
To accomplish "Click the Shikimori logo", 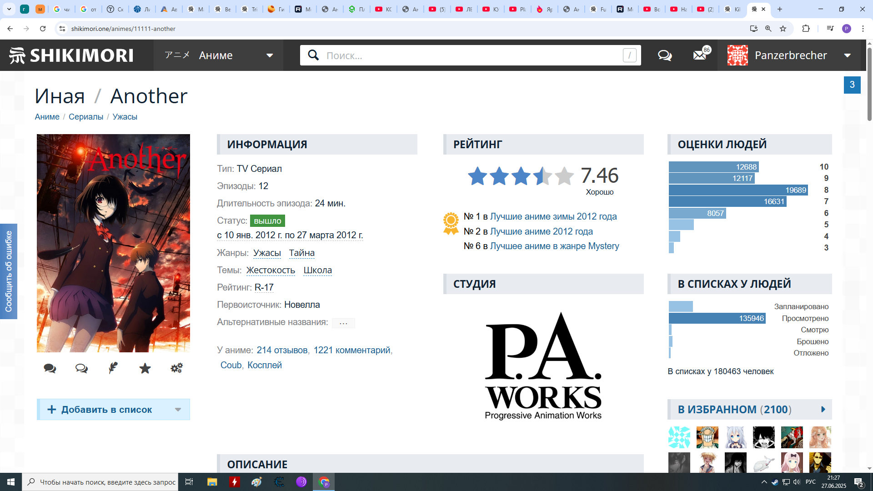I will (x=71, y=55).
